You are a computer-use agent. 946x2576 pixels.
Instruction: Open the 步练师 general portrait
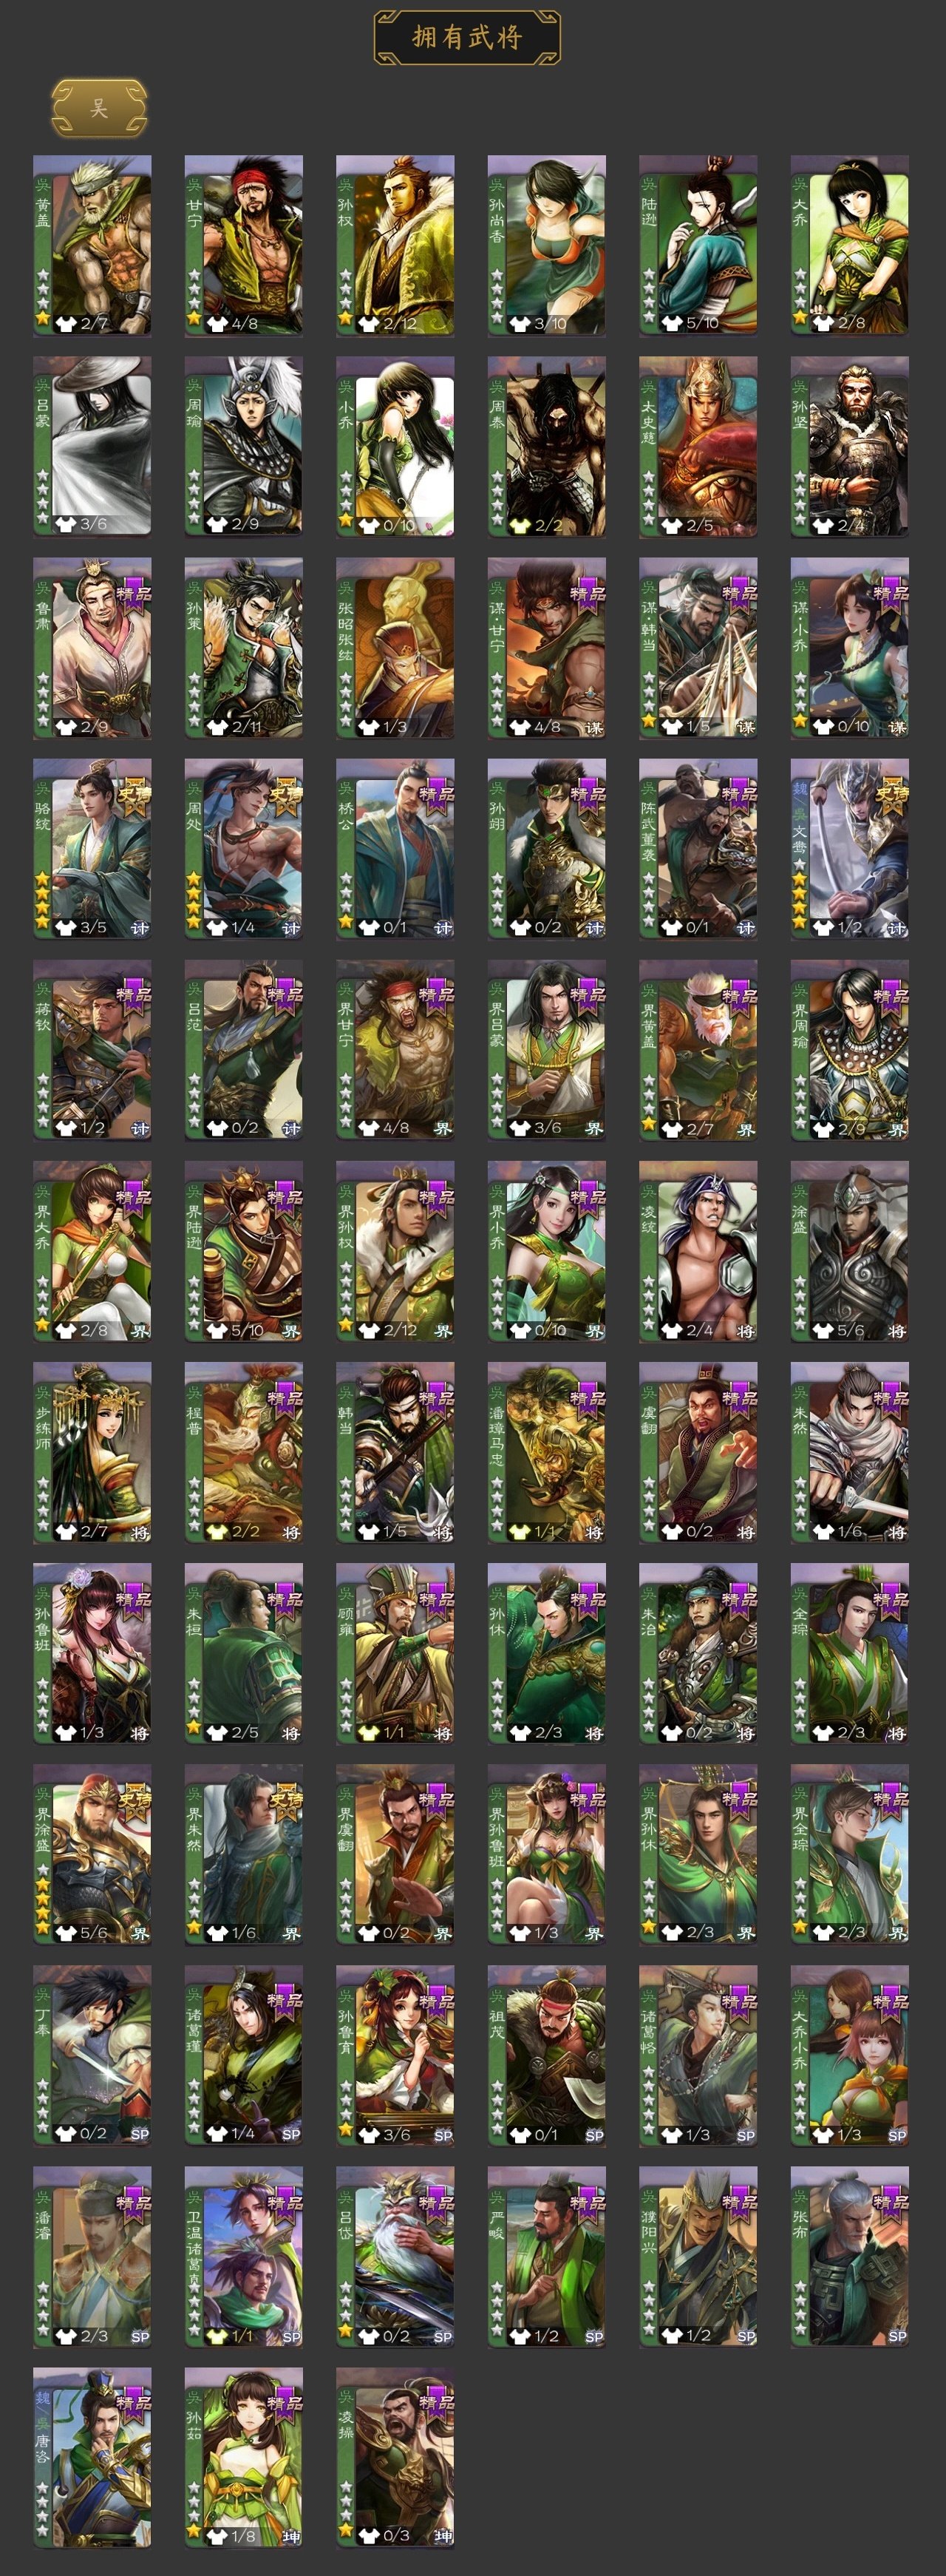(x=92, y=1452)
